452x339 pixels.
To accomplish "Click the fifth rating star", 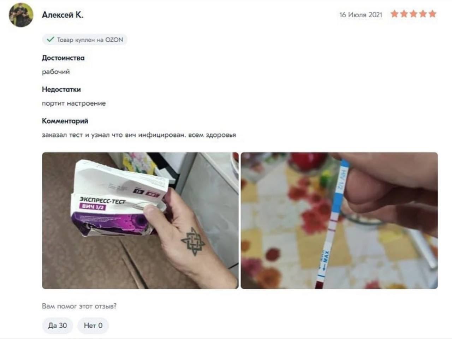I will tap(433, 14).
